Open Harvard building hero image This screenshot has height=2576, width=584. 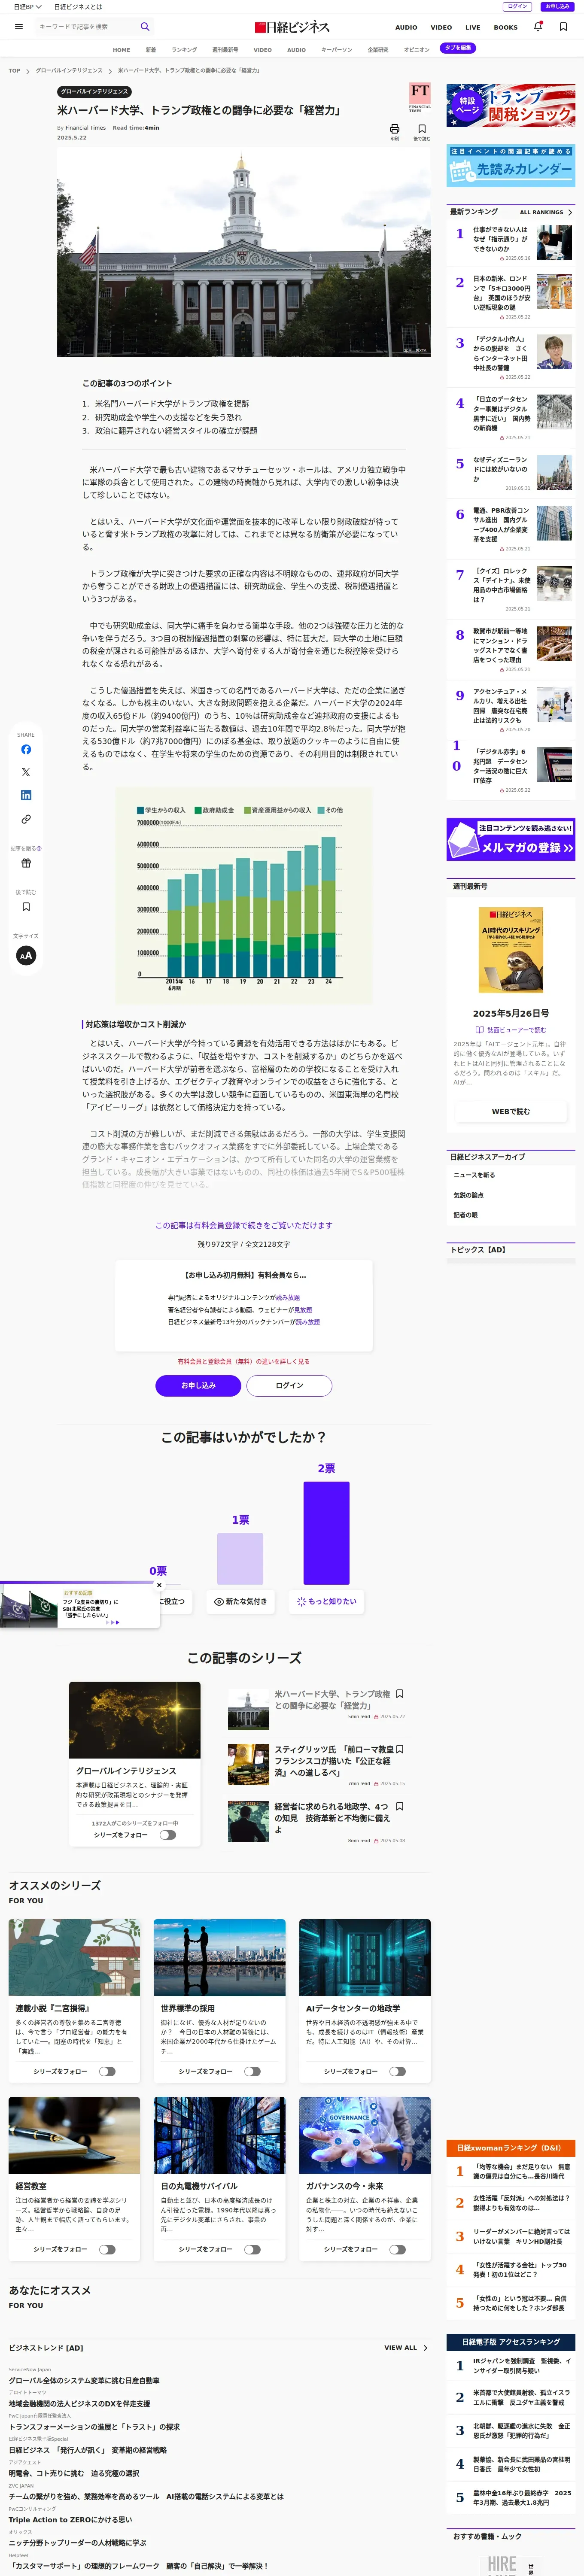(244, 252)
